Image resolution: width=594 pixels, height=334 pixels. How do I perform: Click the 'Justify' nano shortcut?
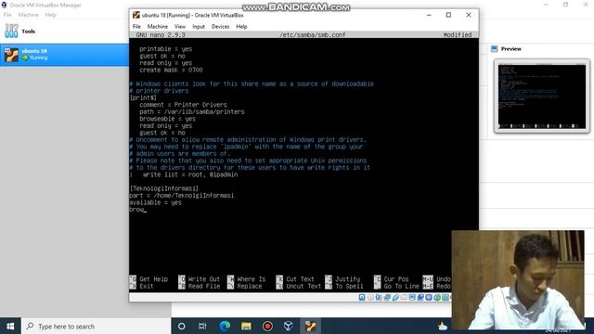pos(347,279)
